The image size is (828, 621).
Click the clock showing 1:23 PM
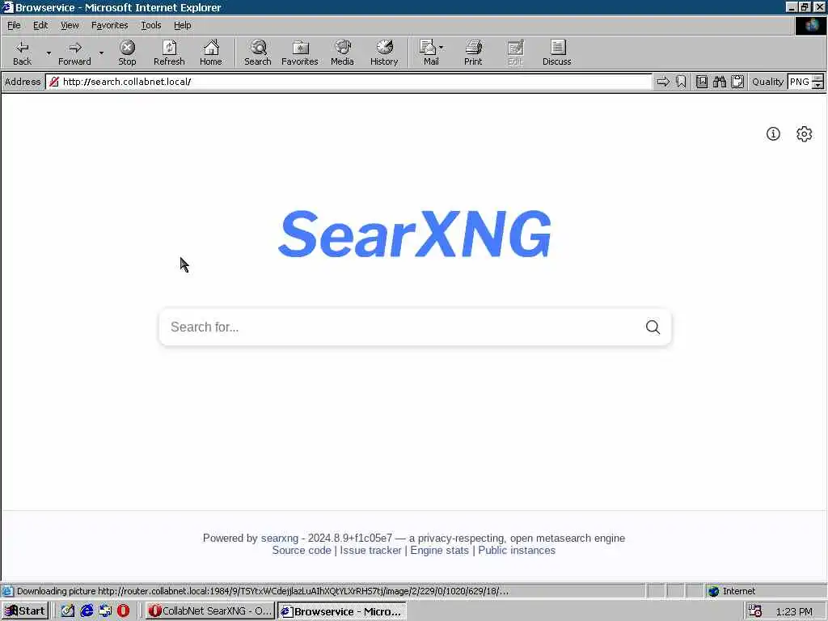point(794,611)
